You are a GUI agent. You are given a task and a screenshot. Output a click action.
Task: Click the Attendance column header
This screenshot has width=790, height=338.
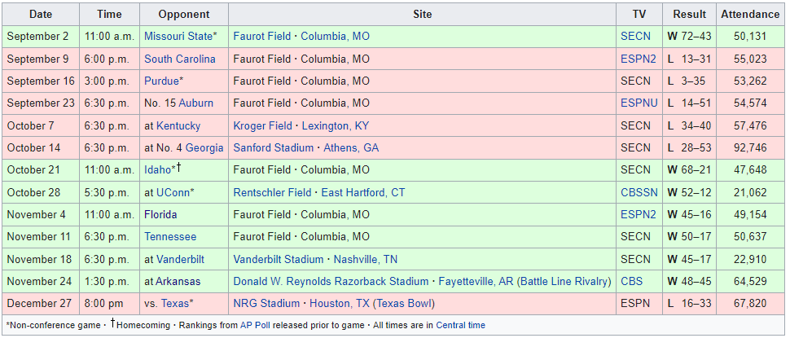(750, 15)
